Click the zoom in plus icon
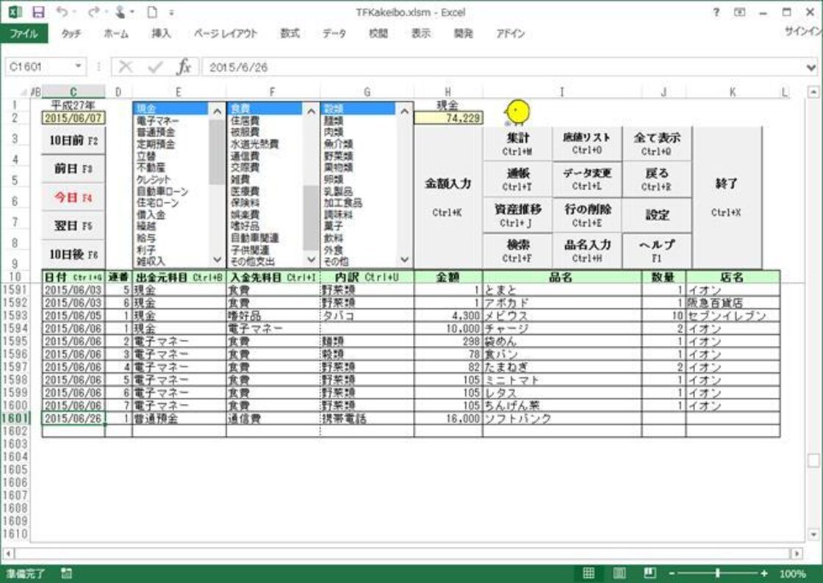 click(764, 573)
